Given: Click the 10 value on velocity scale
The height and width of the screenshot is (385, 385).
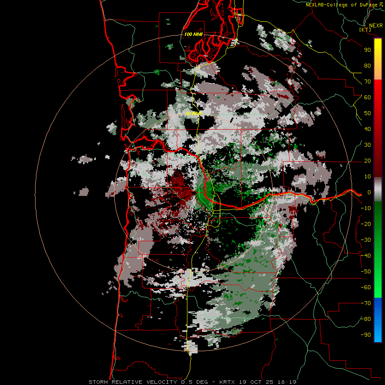Looking at the screenshot, I should pyautogui.click(x=367, y=177).
